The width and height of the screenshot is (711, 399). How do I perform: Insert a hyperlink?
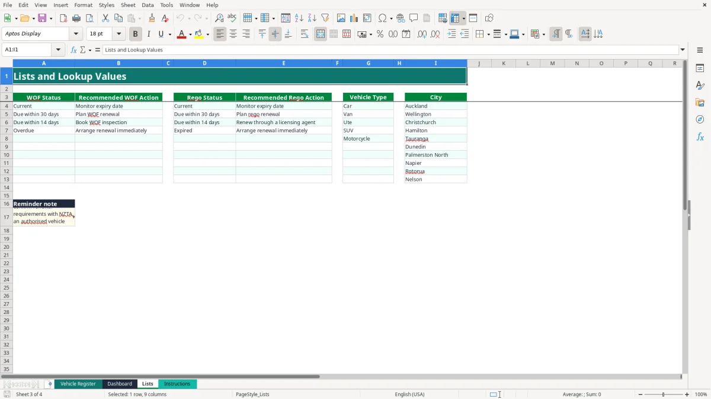[x=401, y=18]
